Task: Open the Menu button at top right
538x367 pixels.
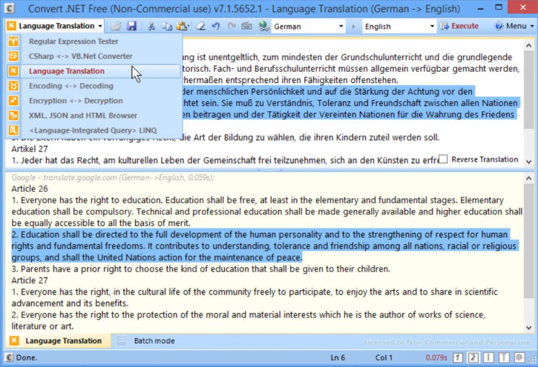Action: click(x=513, y=26)
